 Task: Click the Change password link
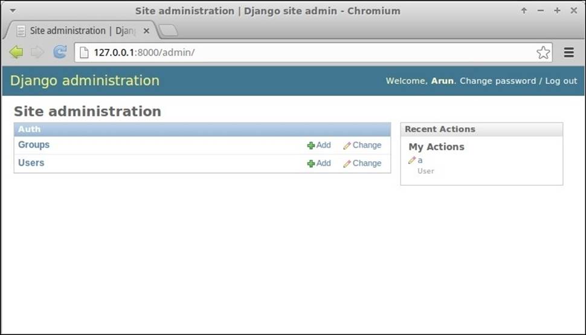pyautogui.click(x=497, y=81)
